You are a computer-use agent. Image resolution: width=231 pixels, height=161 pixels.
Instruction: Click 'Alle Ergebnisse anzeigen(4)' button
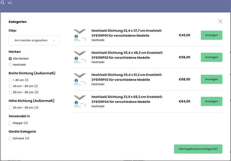[198, 149]
